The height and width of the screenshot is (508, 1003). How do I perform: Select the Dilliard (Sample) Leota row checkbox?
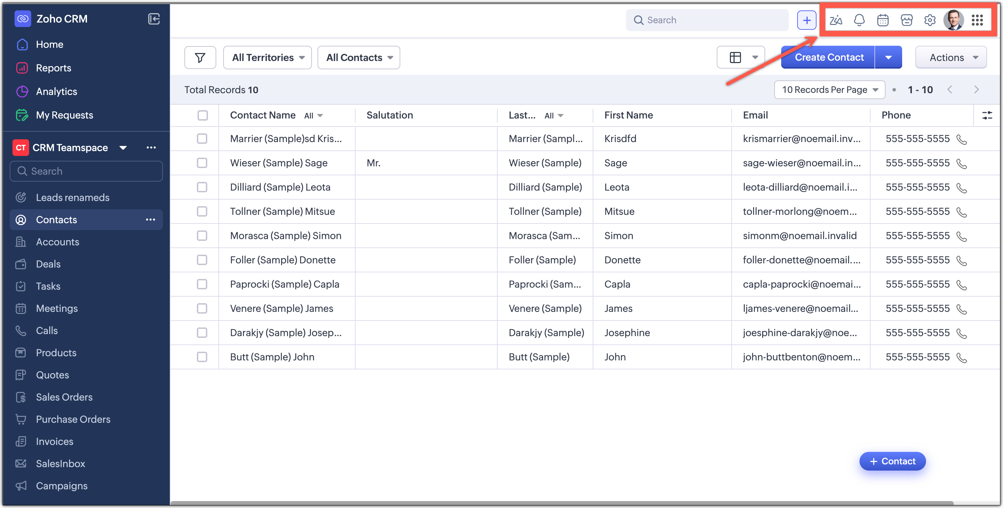click(x=202, y=187)
